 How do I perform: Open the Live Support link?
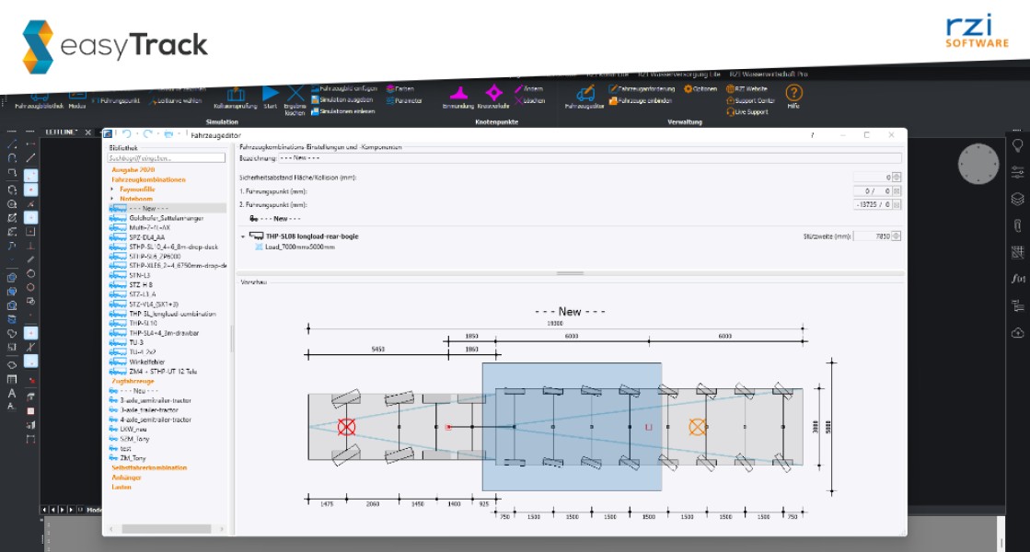point(746,112)
